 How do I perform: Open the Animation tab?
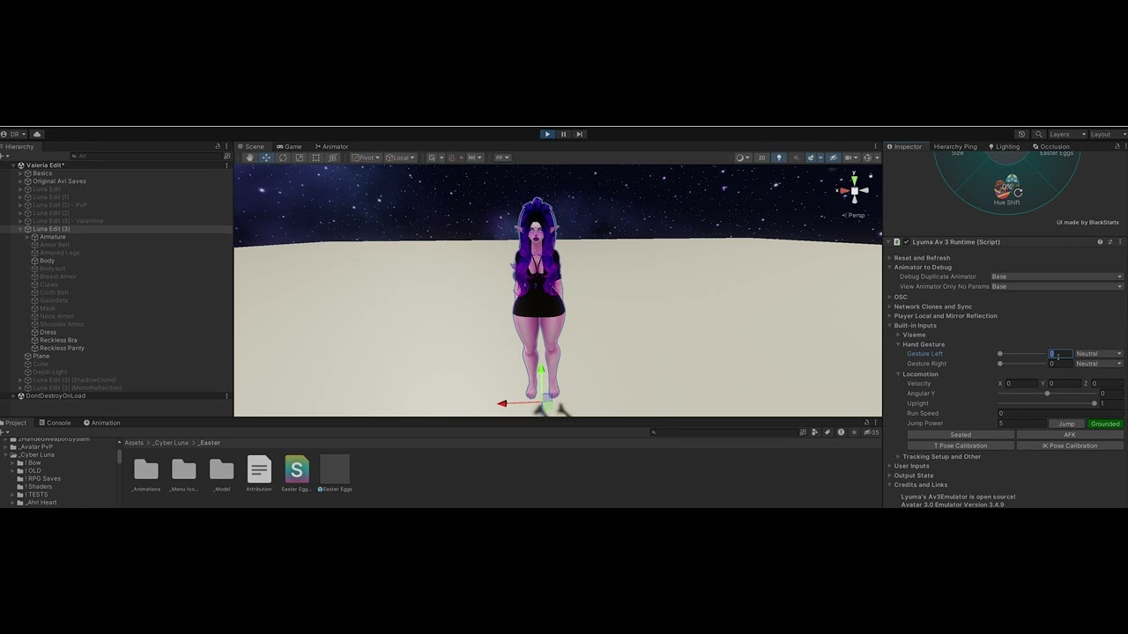tap(101, 423)
